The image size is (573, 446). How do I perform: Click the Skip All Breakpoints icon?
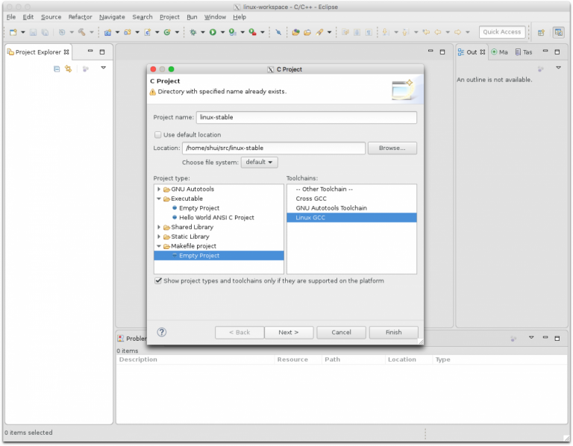[x=278, y=32]
